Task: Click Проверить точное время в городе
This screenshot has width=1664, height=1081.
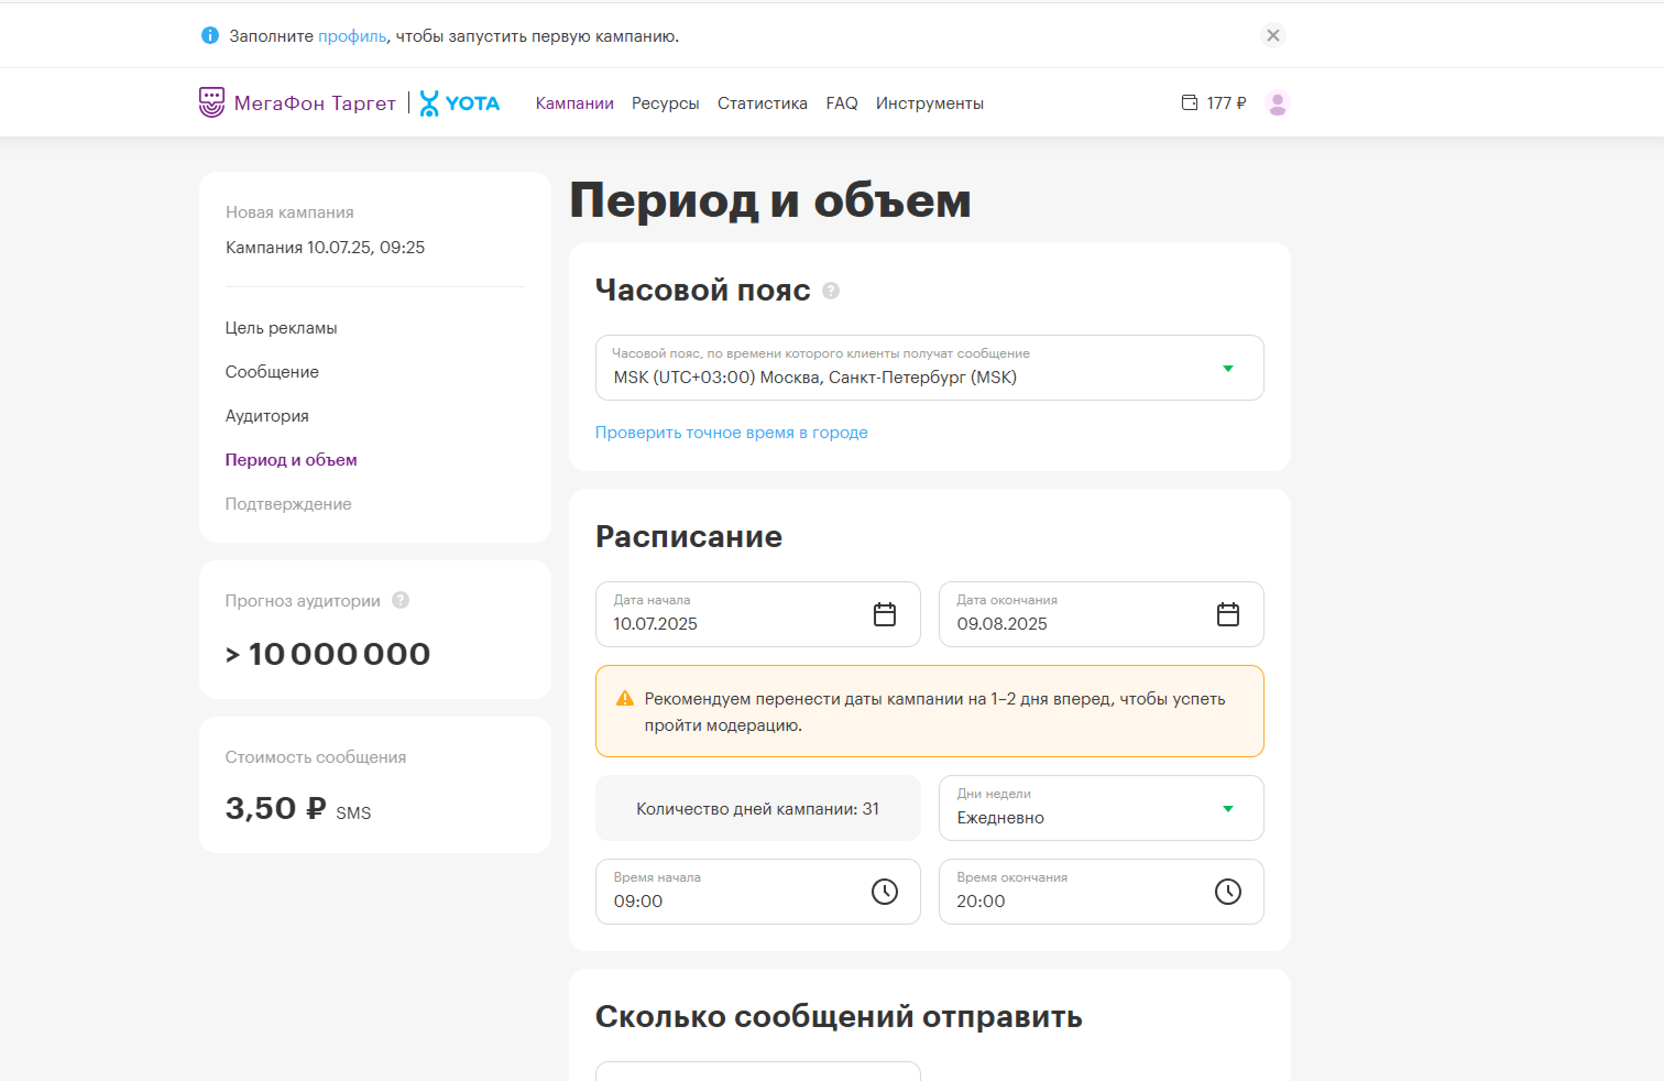Action: point(731,432)
